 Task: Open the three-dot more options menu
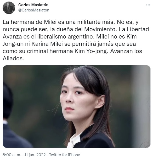[148, 5]
